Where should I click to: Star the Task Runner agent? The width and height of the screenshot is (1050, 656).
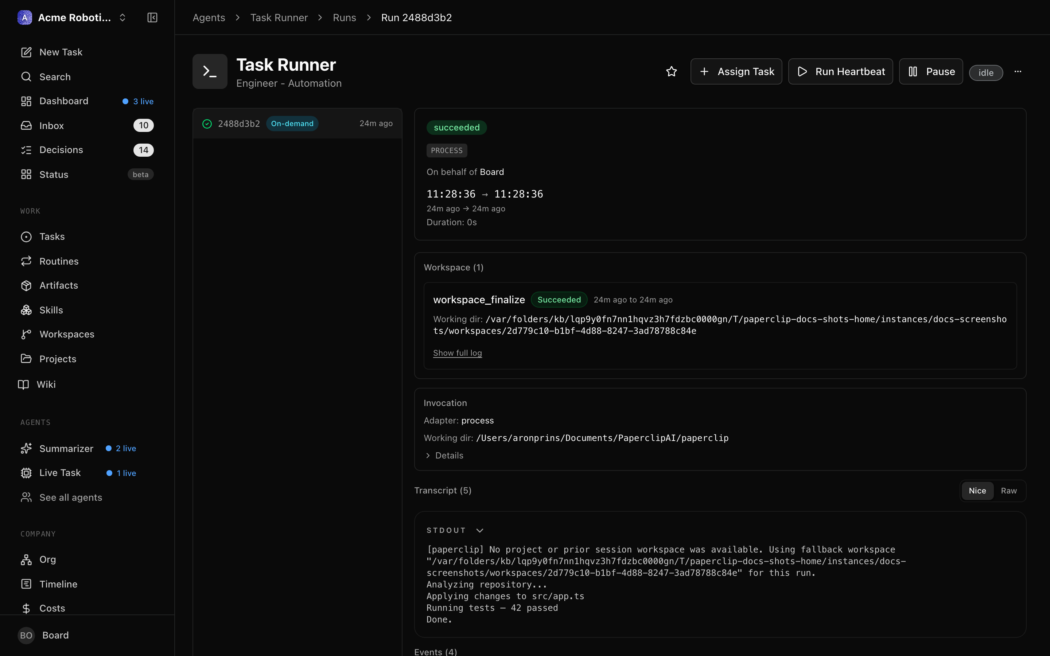pyautogui.click(x=671, y=71)
